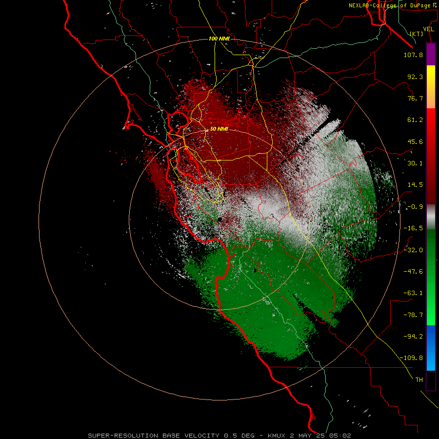
Task: Click the 45.6 velocity scale value
Action: 415,142
